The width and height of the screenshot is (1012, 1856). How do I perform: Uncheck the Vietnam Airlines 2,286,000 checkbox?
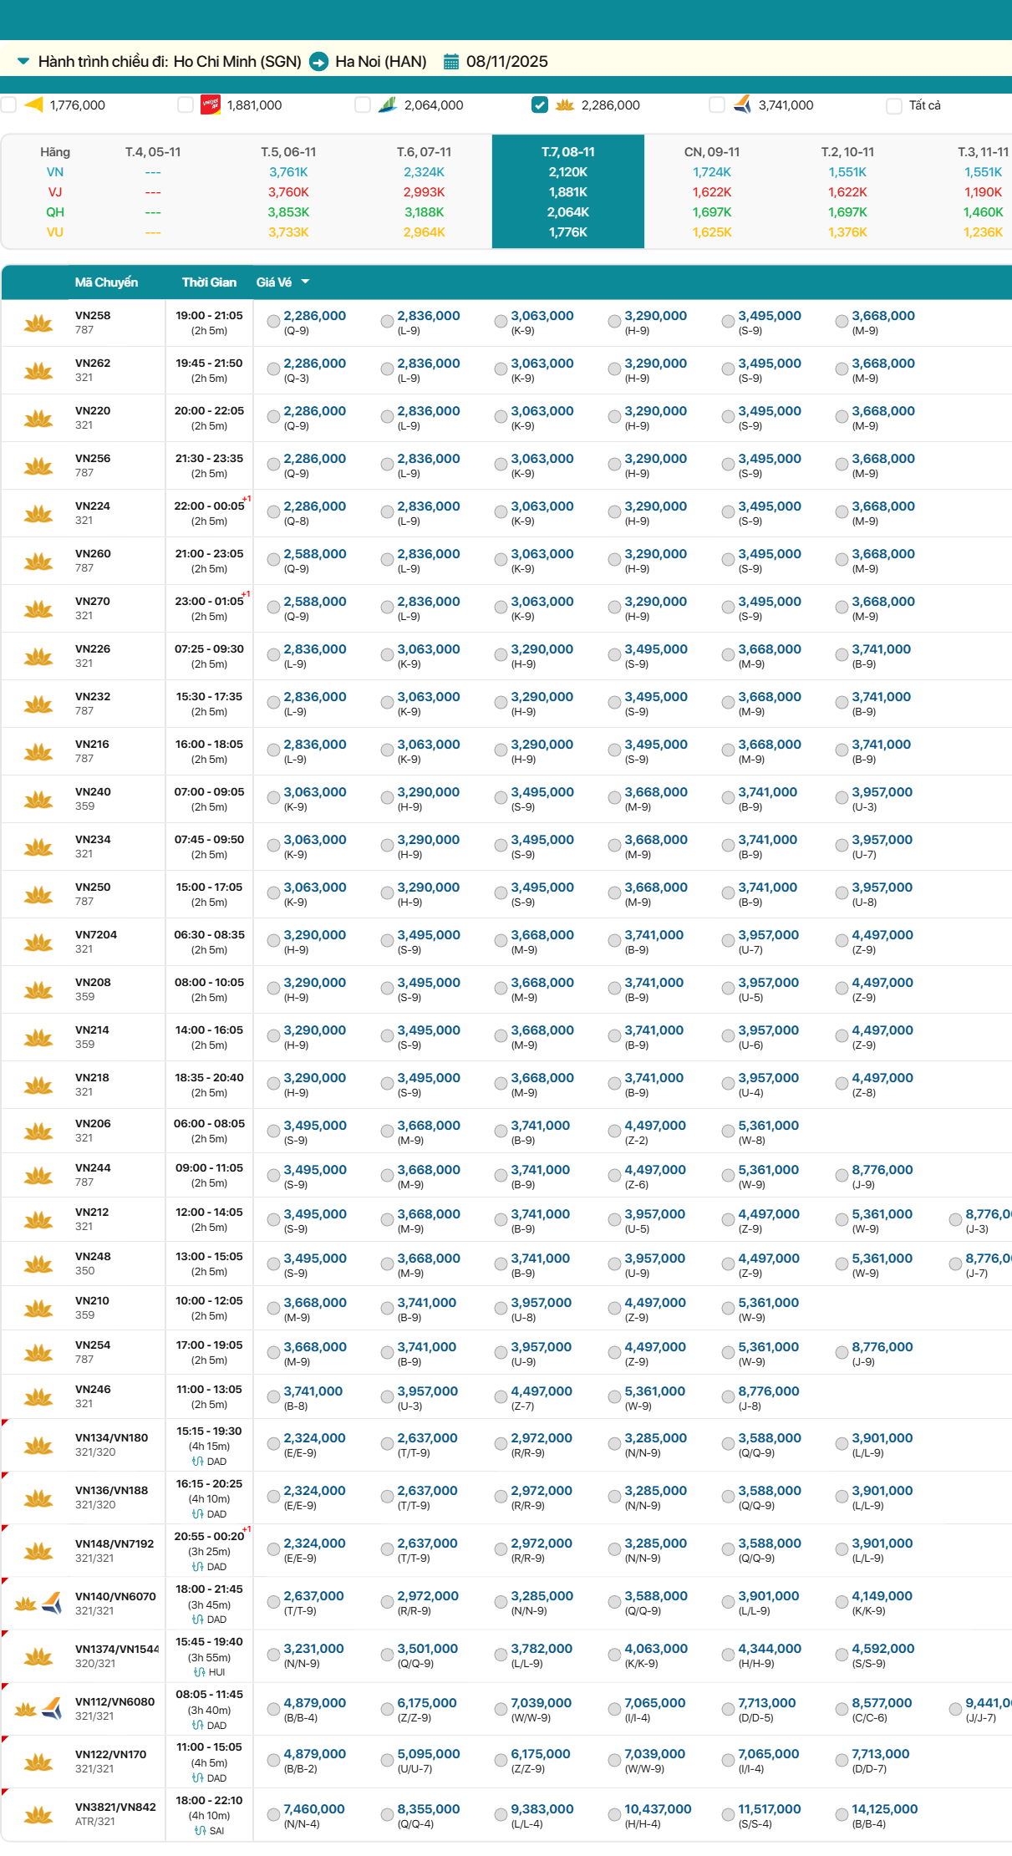(540, 104)
